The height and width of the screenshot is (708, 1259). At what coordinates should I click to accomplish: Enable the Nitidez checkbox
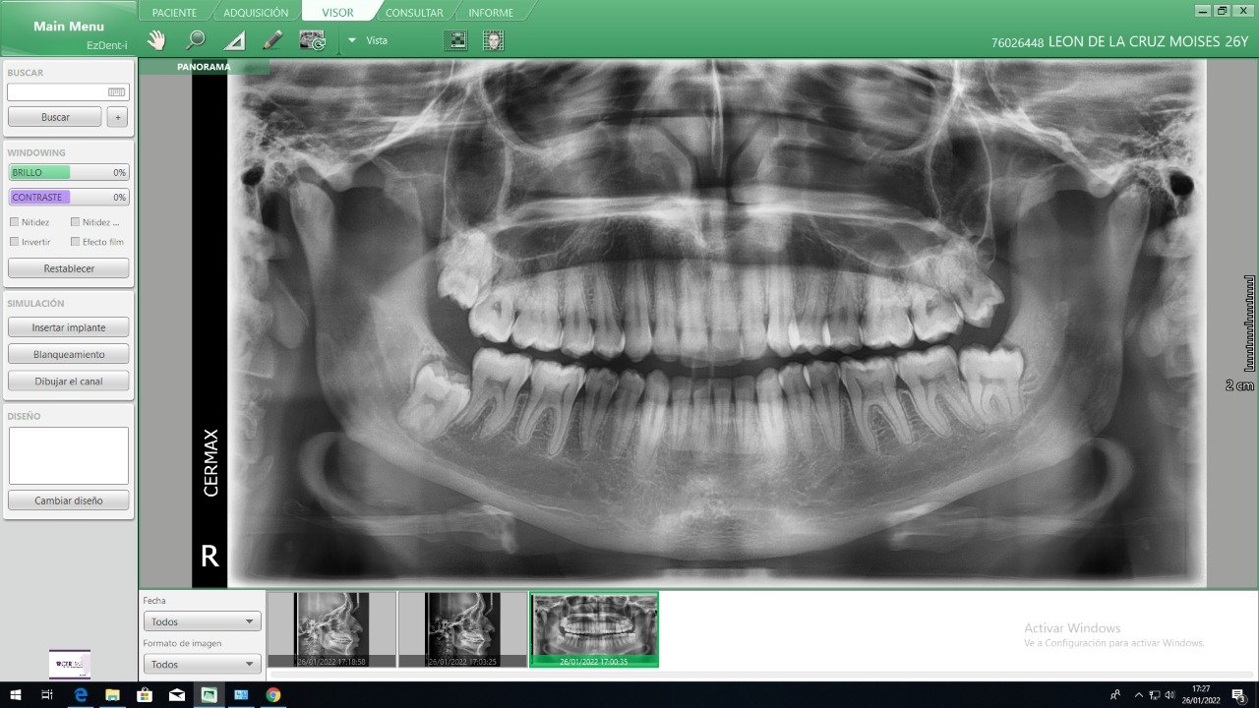(14, 222)
